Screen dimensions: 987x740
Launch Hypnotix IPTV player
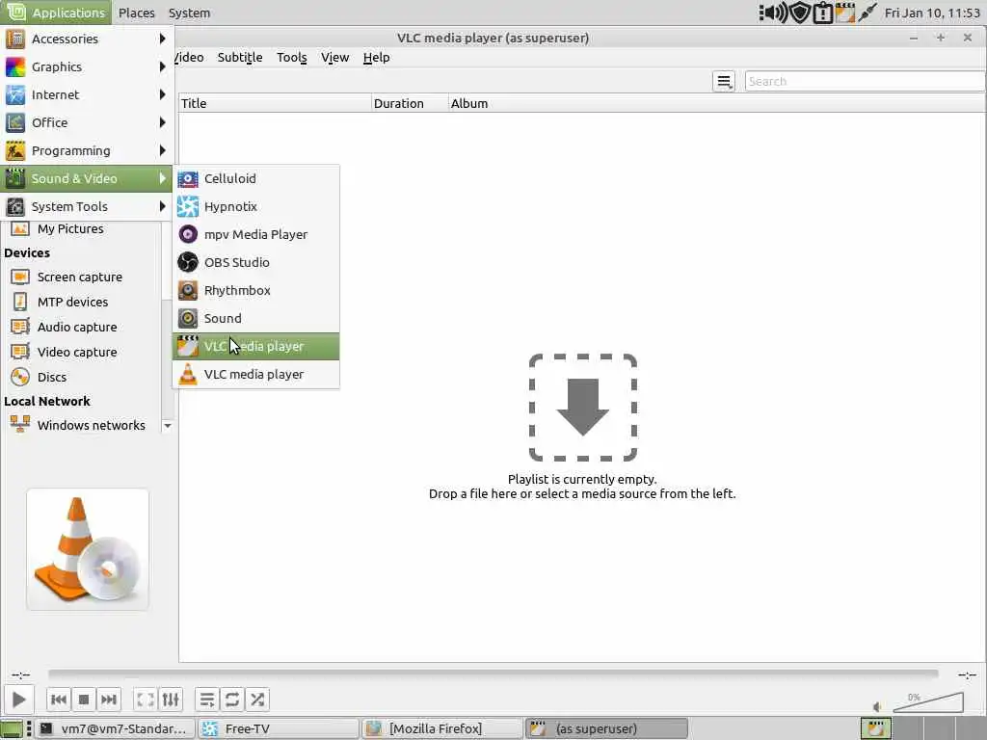(x=255, y=206)
